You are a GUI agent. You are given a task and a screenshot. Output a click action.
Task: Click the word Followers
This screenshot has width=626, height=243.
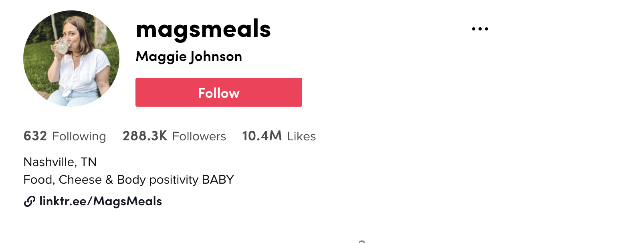pos(199,137)
